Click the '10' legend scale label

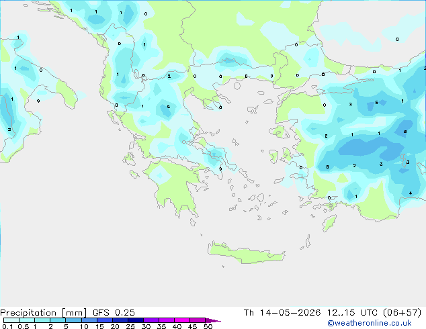click(84, 326)
